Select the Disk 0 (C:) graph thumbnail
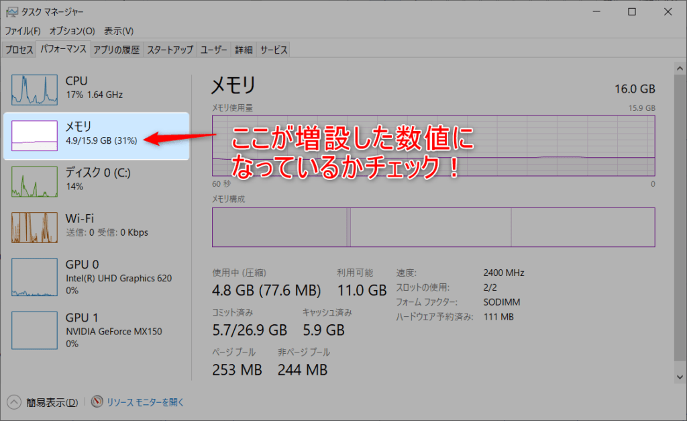The height and width of the screenshot is (421, 687). click(34, 181)
